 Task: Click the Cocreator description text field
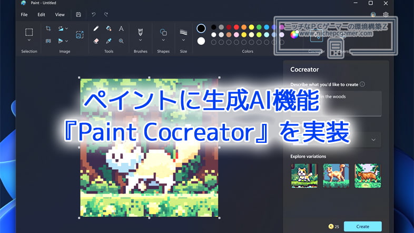[x=336, y=103]
